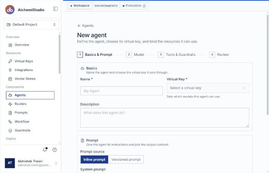Image resolution: width=269 pixels, height=173 pixels.
Task: Switch to the Workspace environment tab
Action: [x=80, y=6]
